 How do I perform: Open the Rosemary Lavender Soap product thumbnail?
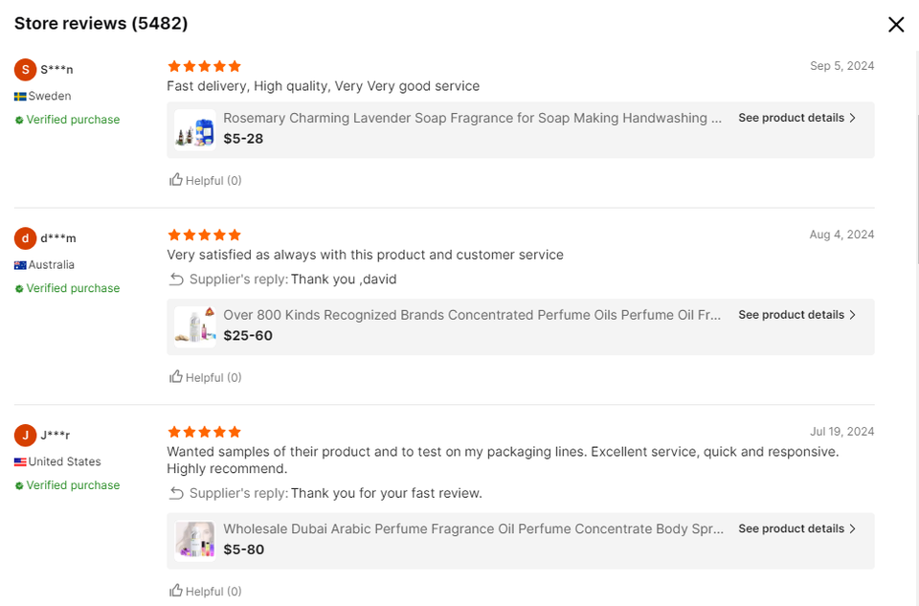194,129
